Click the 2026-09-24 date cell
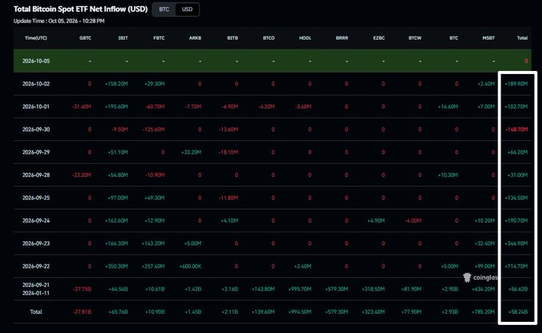 (x=36, y=221)
